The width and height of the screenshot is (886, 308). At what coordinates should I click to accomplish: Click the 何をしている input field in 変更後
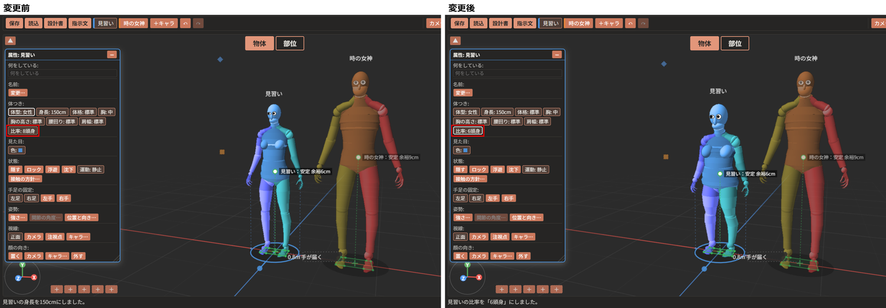507,74
